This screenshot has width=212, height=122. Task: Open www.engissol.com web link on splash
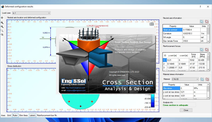(x=75, y=88)
